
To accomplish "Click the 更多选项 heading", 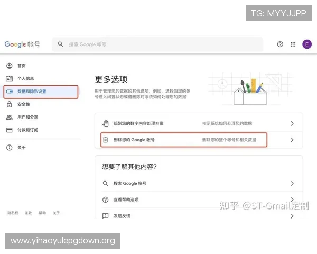I will click(x=111, y=79).
